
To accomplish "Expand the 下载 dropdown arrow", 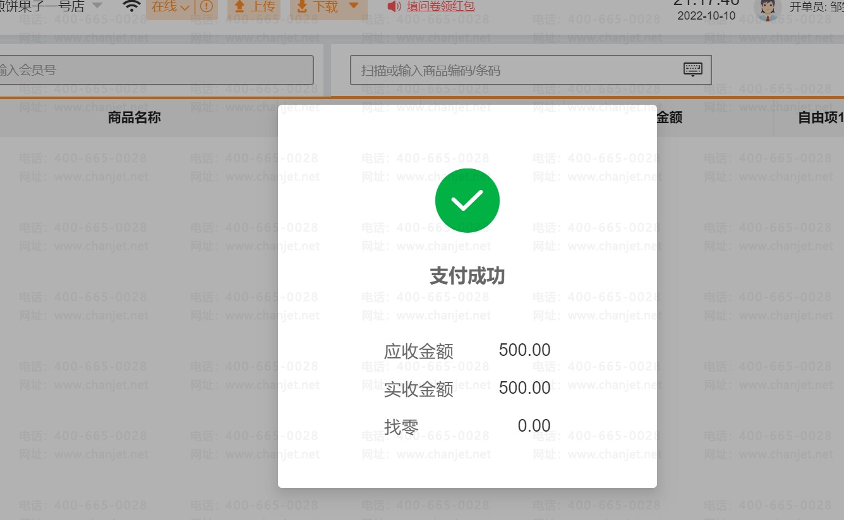I will coord(354,6).
